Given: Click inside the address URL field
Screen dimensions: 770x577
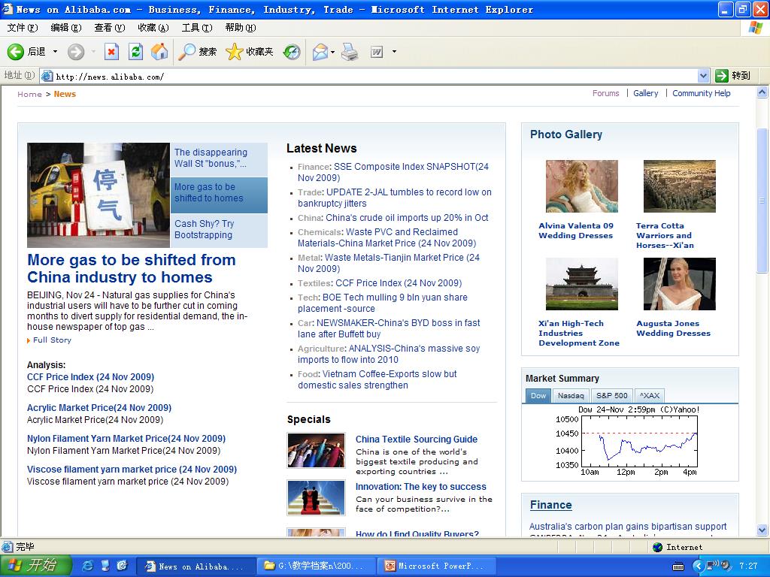Looking at the screenshot, I should pos(373,76).
